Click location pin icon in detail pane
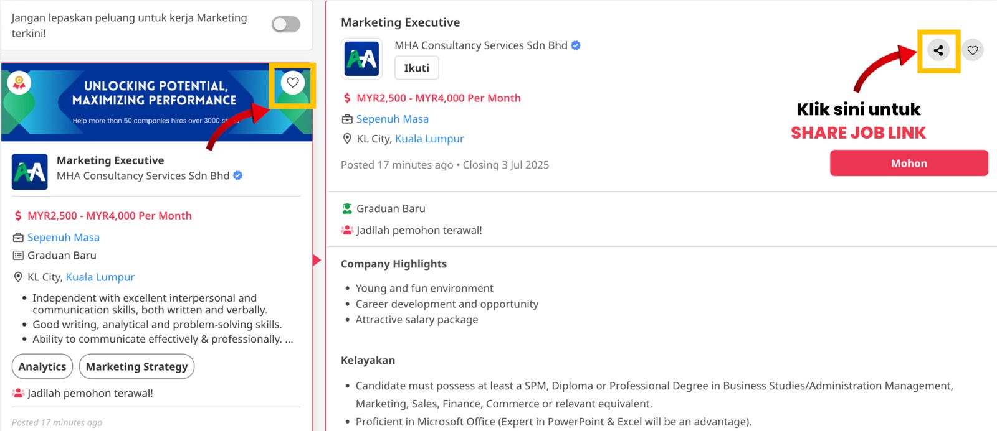 (x=347, y=139)
